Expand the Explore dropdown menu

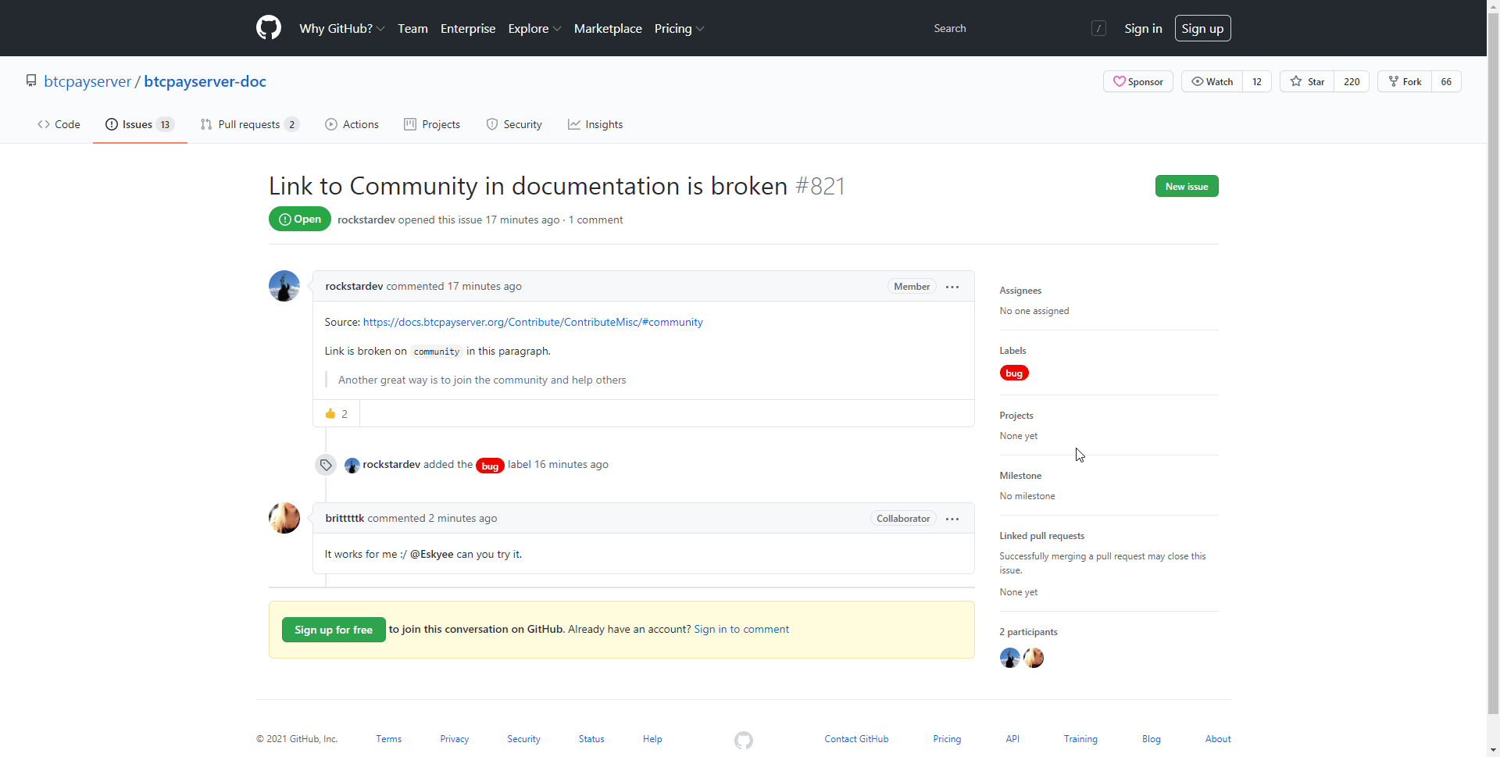tap(534, 28)
